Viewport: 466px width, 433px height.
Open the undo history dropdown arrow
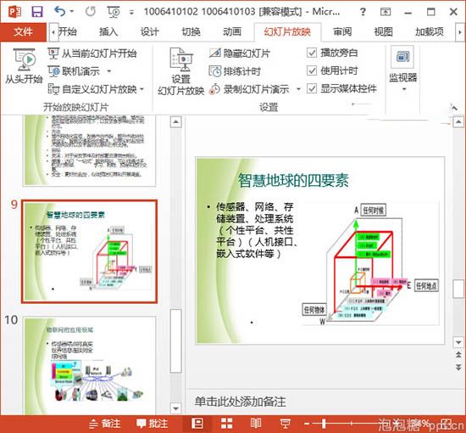(72, 12)
